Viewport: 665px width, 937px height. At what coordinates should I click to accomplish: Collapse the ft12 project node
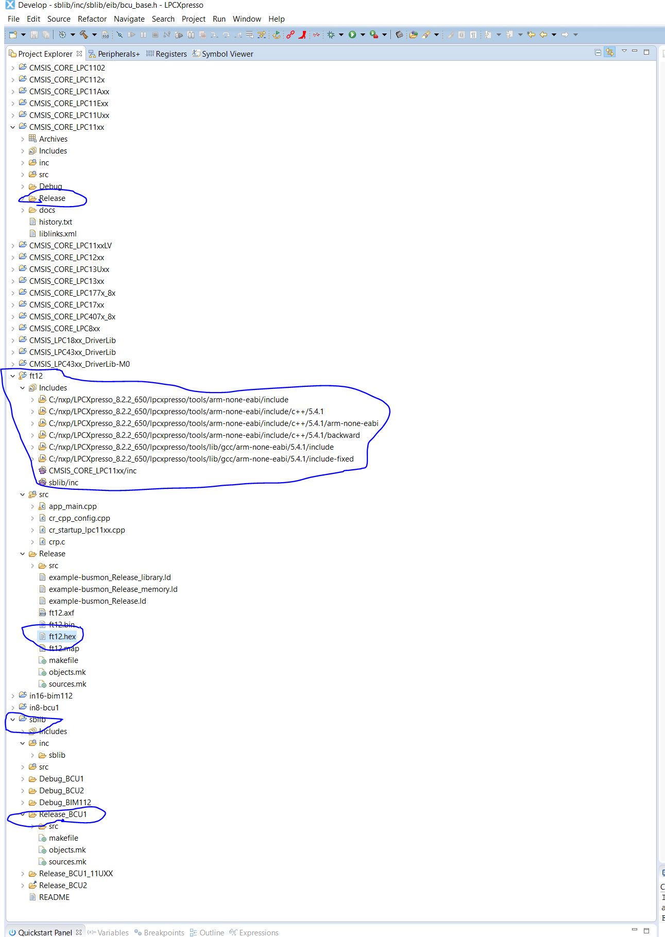click(13, 376)
